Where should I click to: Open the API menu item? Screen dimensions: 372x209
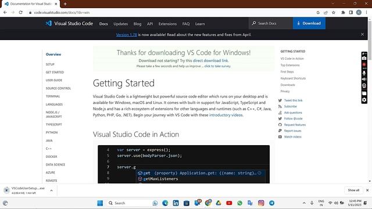click(150, 24)
